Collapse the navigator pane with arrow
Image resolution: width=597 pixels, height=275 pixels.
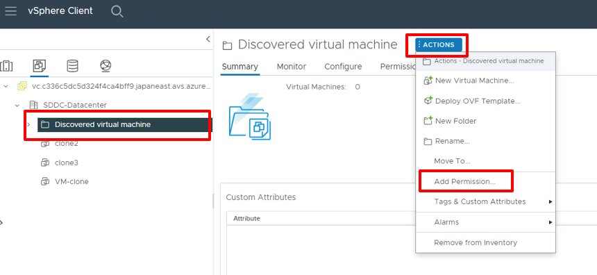tap(208, 38)
